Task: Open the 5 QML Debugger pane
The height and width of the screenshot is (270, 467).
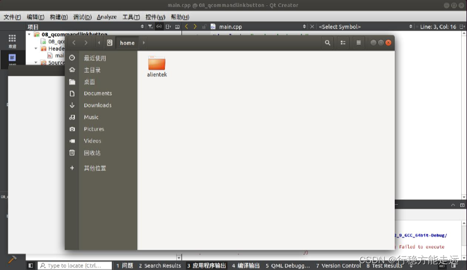Action: [x=288, y=265]
